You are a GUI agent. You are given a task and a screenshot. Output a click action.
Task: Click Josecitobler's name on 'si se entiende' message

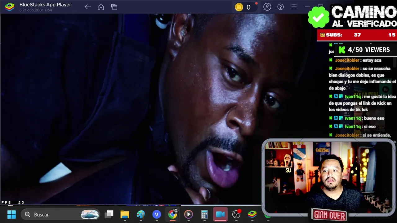click(347, 135)
